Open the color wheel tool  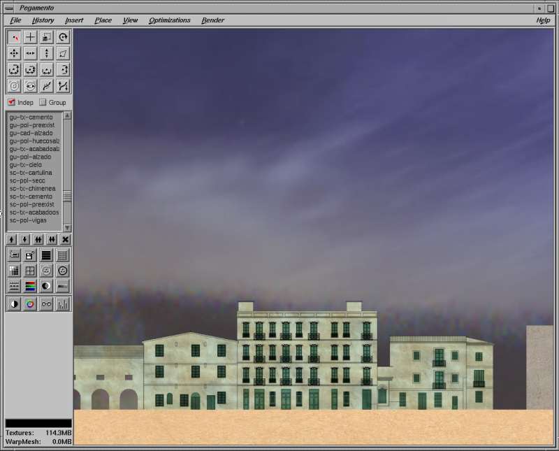(30, 304)
